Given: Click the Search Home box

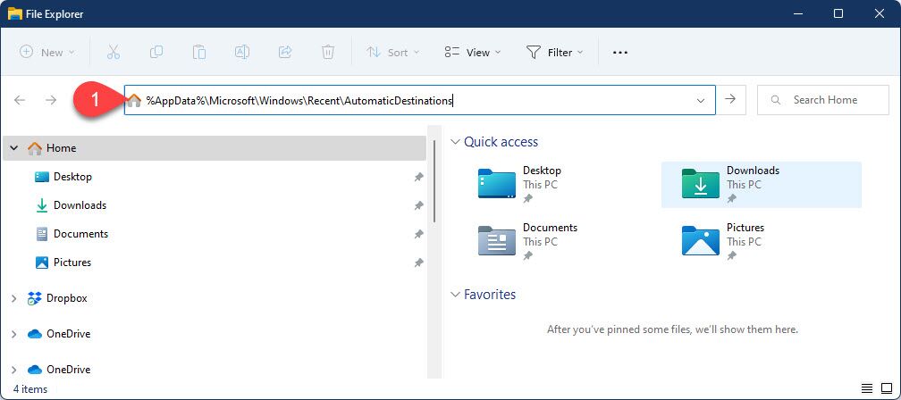Looking at the screenshot, I should [823, 100].
